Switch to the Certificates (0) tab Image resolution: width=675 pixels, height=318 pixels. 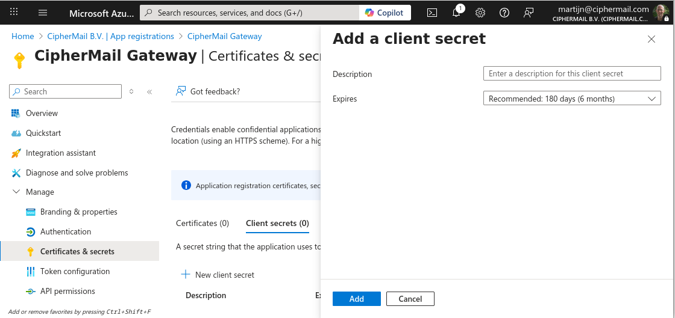(202, 223)
